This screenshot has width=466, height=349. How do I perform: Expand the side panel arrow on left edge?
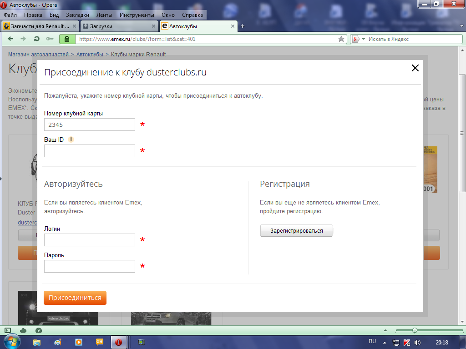pyautogui.click(x=1, y=178)
